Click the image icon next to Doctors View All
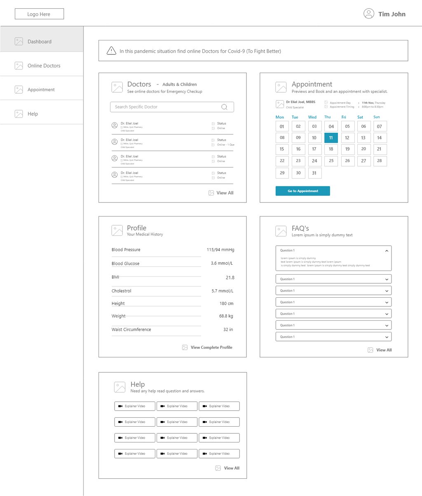The height and width of the screenshot is (496, 422). point(211,193)
